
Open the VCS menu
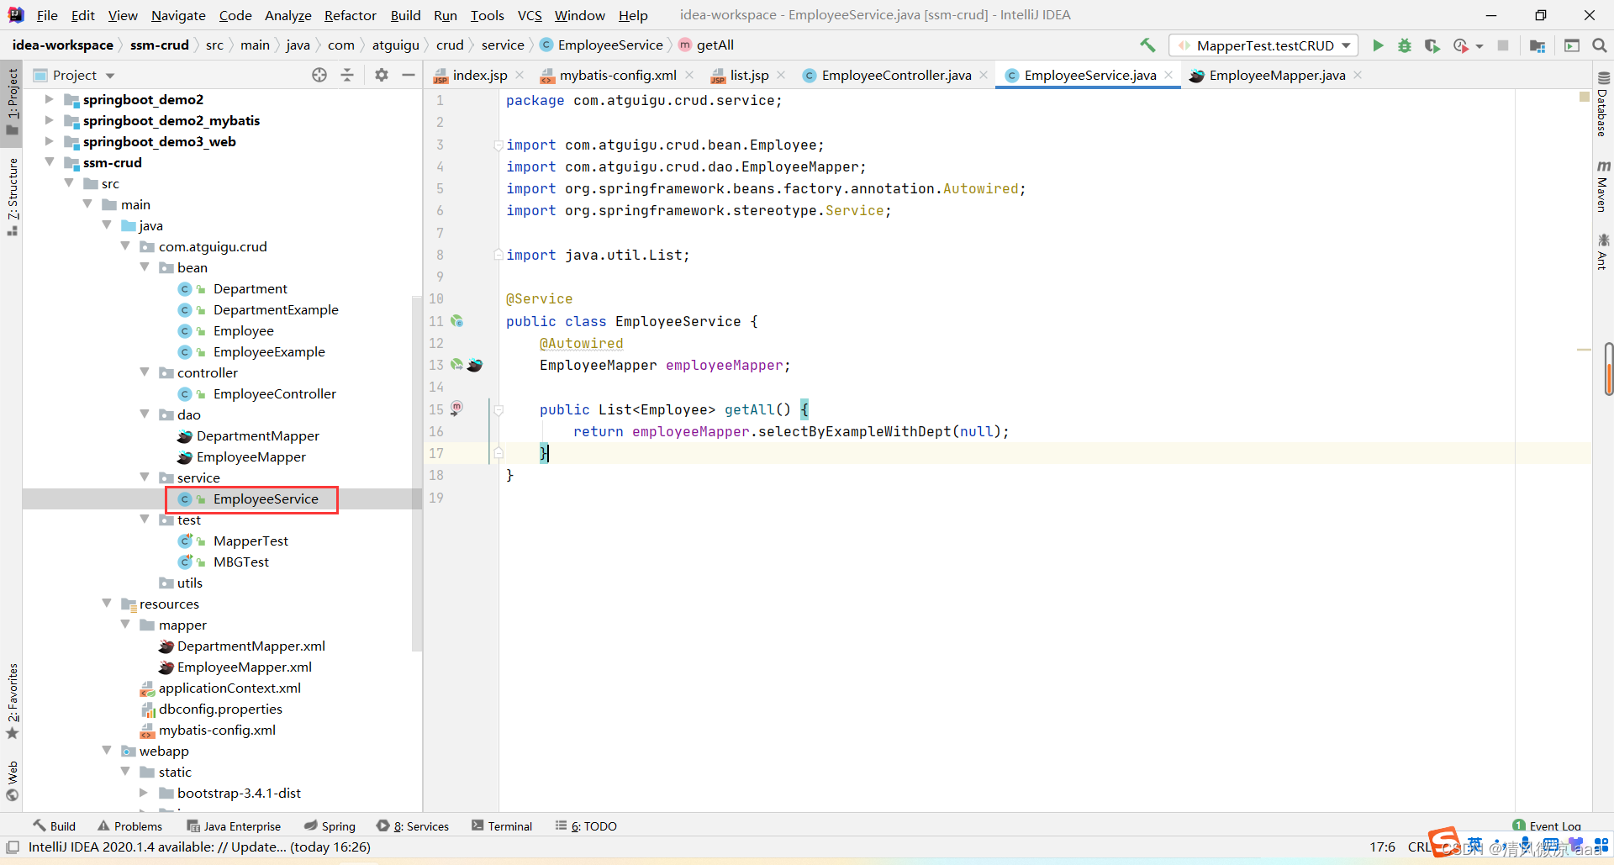[530, 15]
